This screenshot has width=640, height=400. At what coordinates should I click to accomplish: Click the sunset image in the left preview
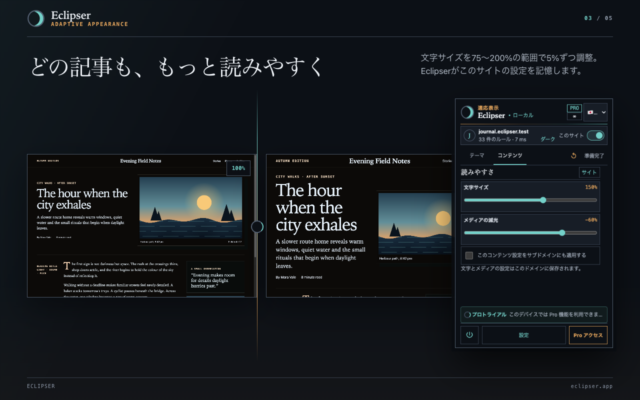(190, 207)
